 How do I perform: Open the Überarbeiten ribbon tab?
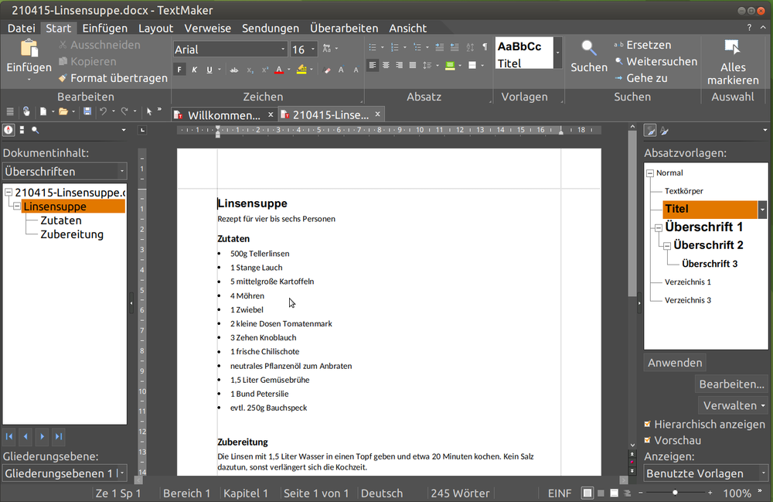[344, 28]
